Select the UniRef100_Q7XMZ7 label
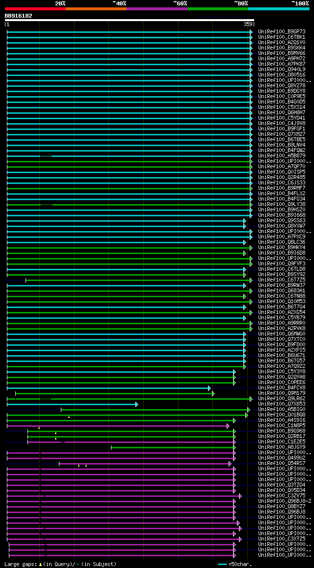The height and width of the screenshot is (568, 314). tap(282, 134)
